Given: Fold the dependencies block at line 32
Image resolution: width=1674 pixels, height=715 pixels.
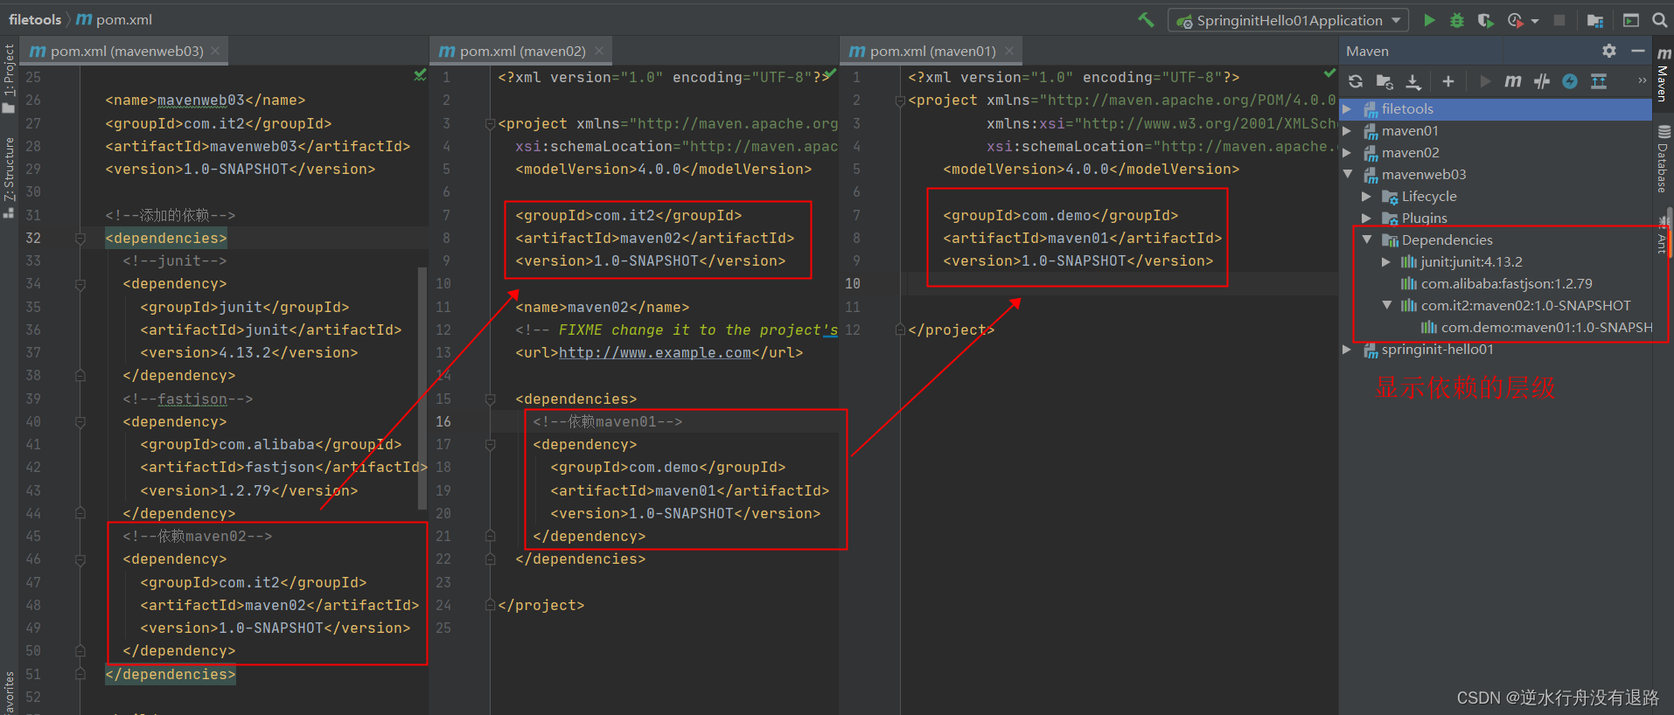Looking at the screenshot, I should pyautogui.click(x=80, y=239).
